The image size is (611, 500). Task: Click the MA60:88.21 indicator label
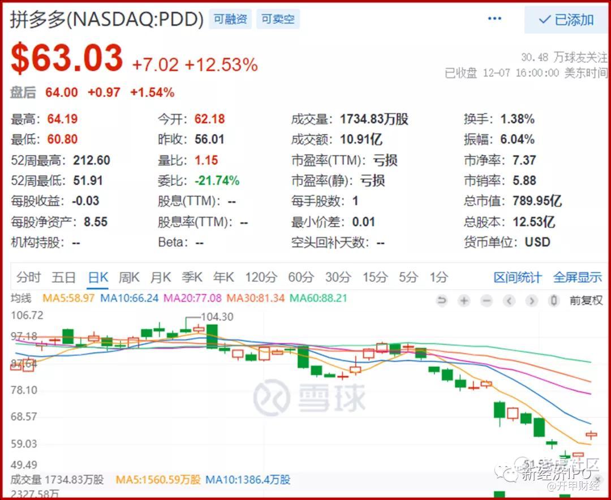pos(319,299)
